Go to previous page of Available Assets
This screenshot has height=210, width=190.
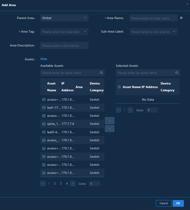pyautogui.click(x=43, y=184)
